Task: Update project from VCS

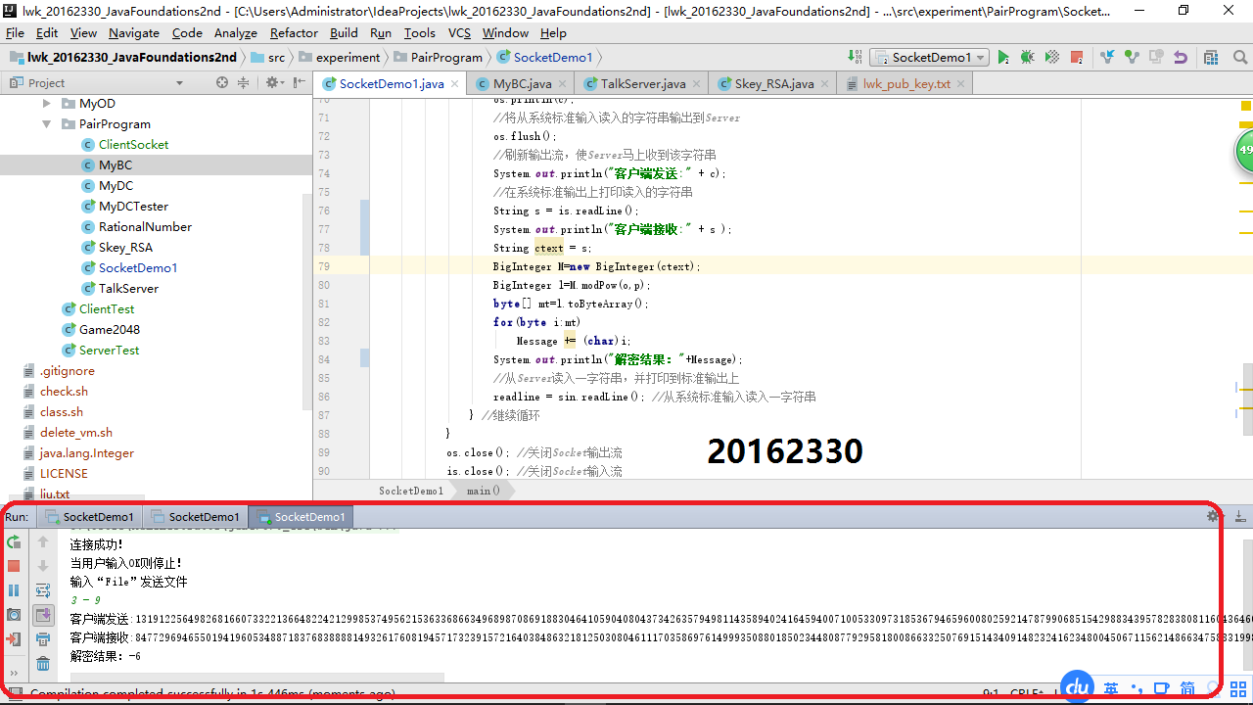Action: (1108, 57)
